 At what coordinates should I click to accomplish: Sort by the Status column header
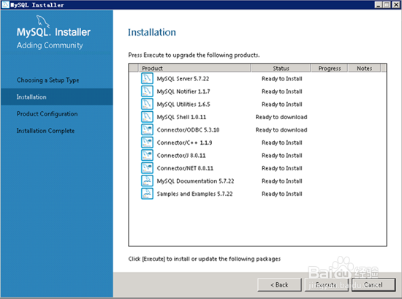click(x=281, y=68)
